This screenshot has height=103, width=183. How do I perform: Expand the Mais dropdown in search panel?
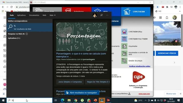[52, 15]
